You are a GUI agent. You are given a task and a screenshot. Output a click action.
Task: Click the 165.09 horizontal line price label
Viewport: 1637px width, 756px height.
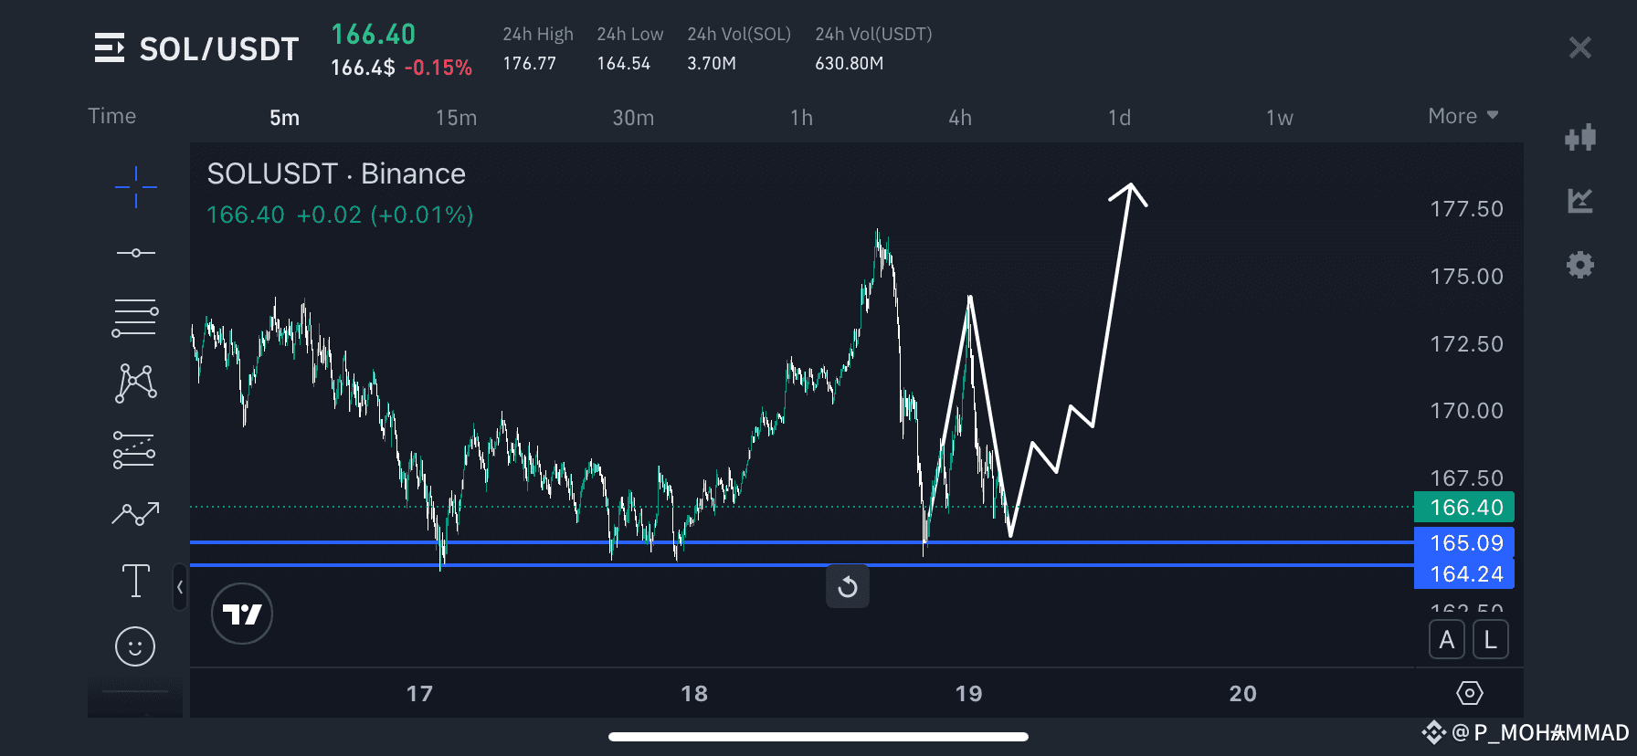(x=1464, y=542)
